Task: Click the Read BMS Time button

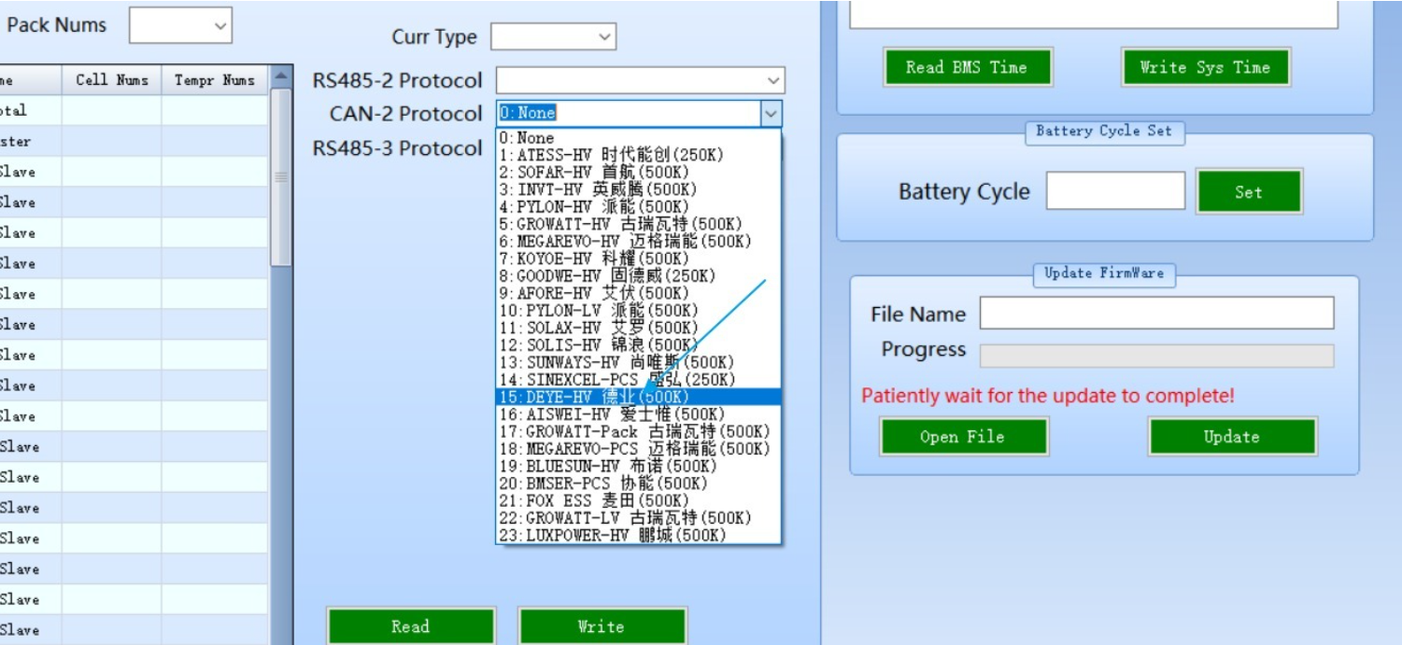Action: (x=967, y=67)
